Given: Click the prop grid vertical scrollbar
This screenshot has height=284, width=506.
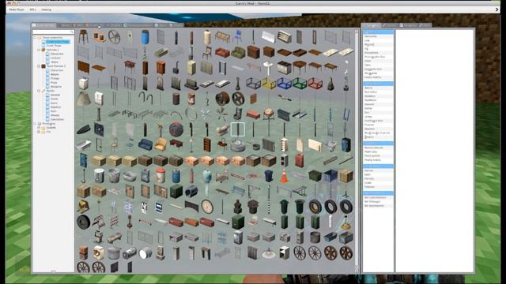Looking at the screenshot, I should 357,151.
